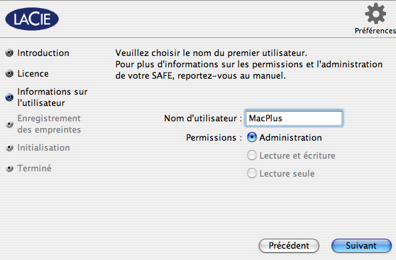Select the Lecture seule radio button
This screenshot has width=396, height=260.
[252, 173]
